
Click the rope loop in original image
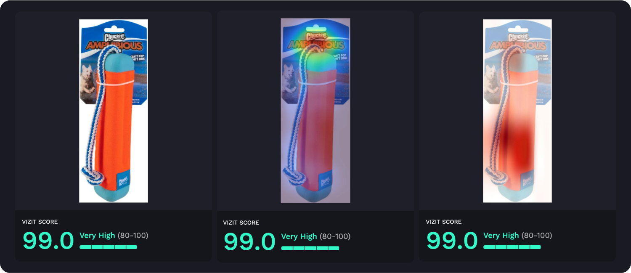[90, 176]
